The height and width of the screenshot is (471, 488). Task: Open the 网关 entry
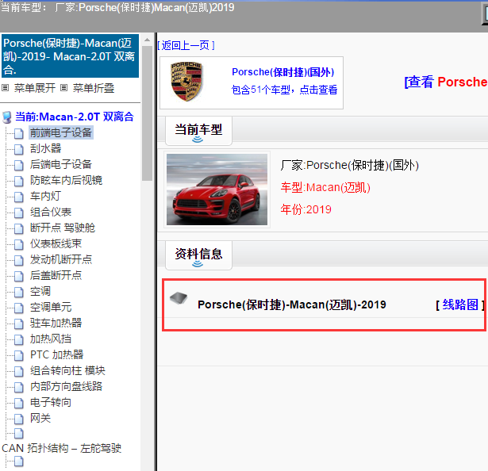coord(40,418)
